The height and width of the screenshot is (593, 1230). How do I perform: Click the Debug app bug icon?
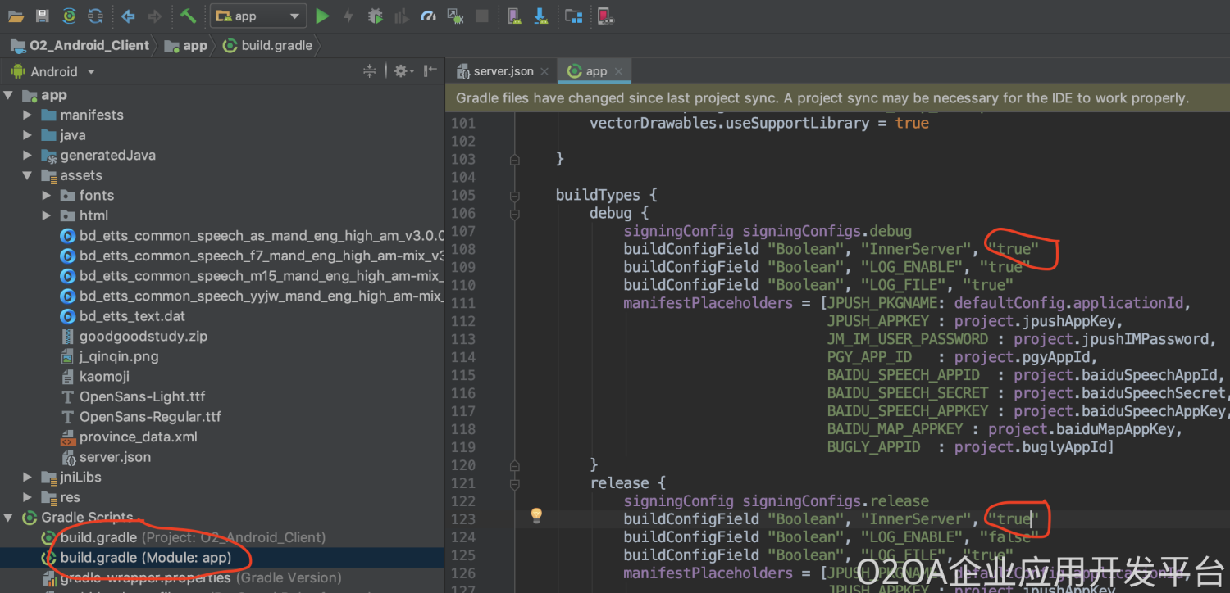[x=375, y=16]
